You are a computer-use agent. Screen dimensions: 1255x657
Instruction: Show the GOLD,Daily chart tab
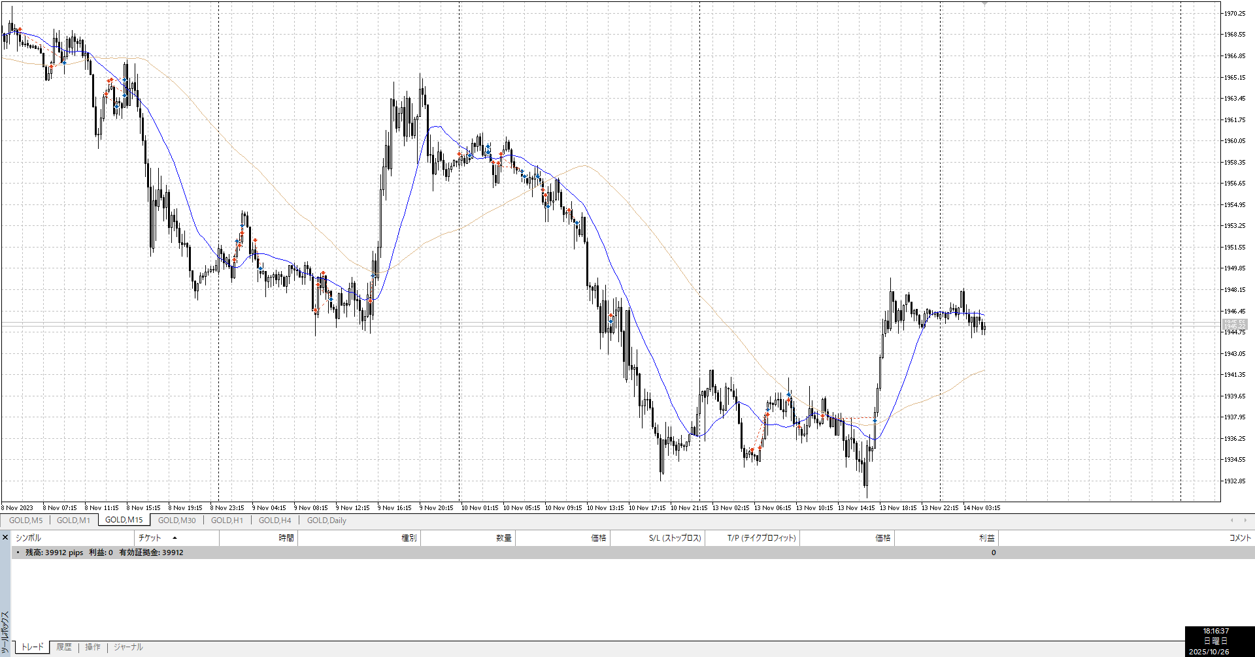[x=326, y=521]
